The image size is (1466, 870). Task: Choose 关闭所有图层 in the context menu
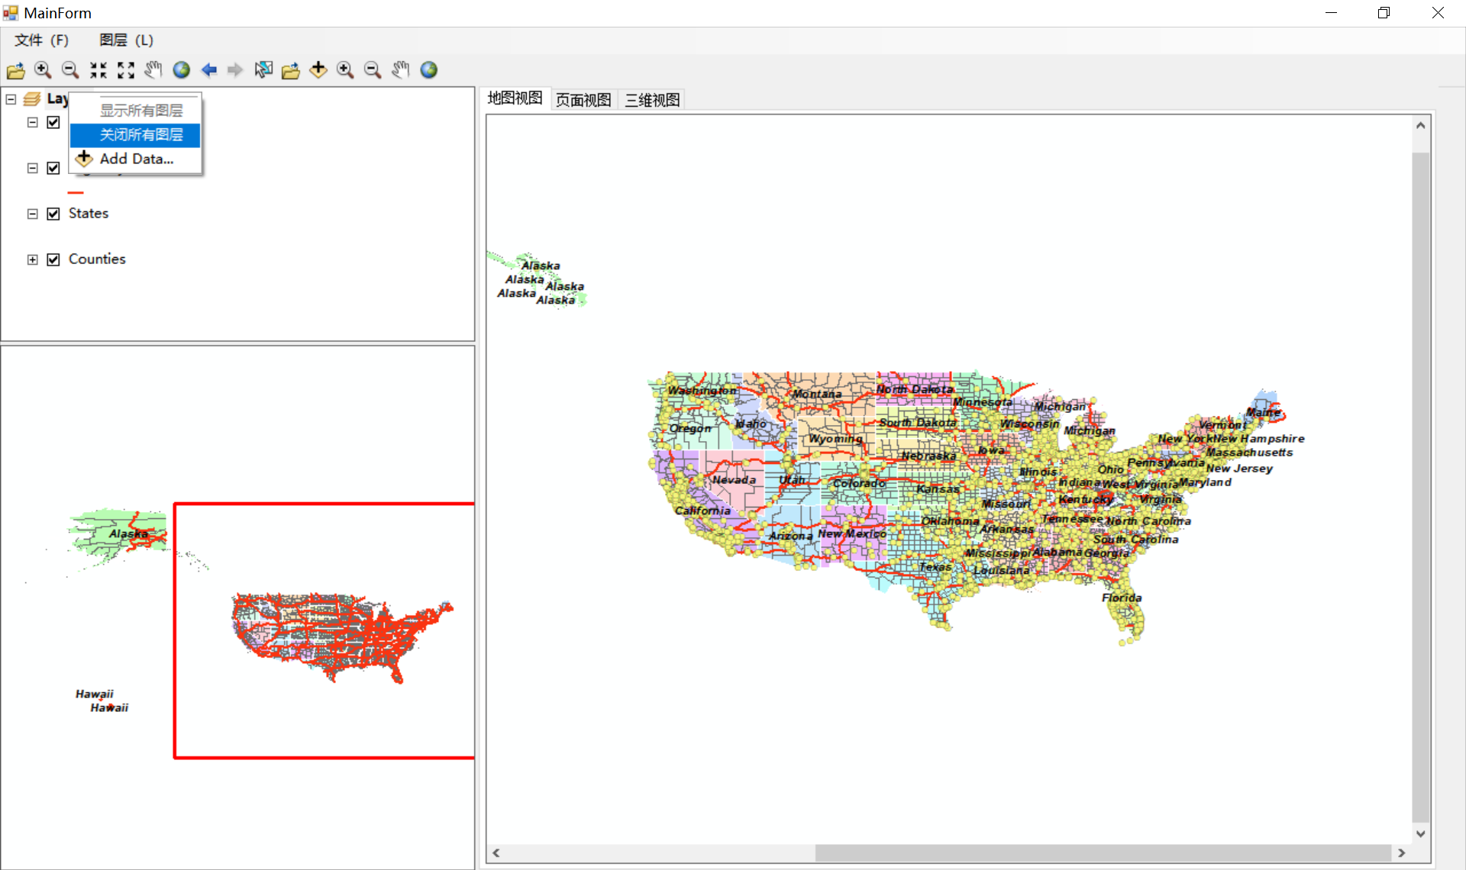(141, 135)
